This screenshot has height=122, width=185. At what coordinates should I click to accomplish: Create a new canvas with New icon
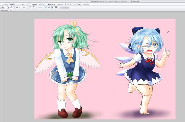[x=8, y=7]
